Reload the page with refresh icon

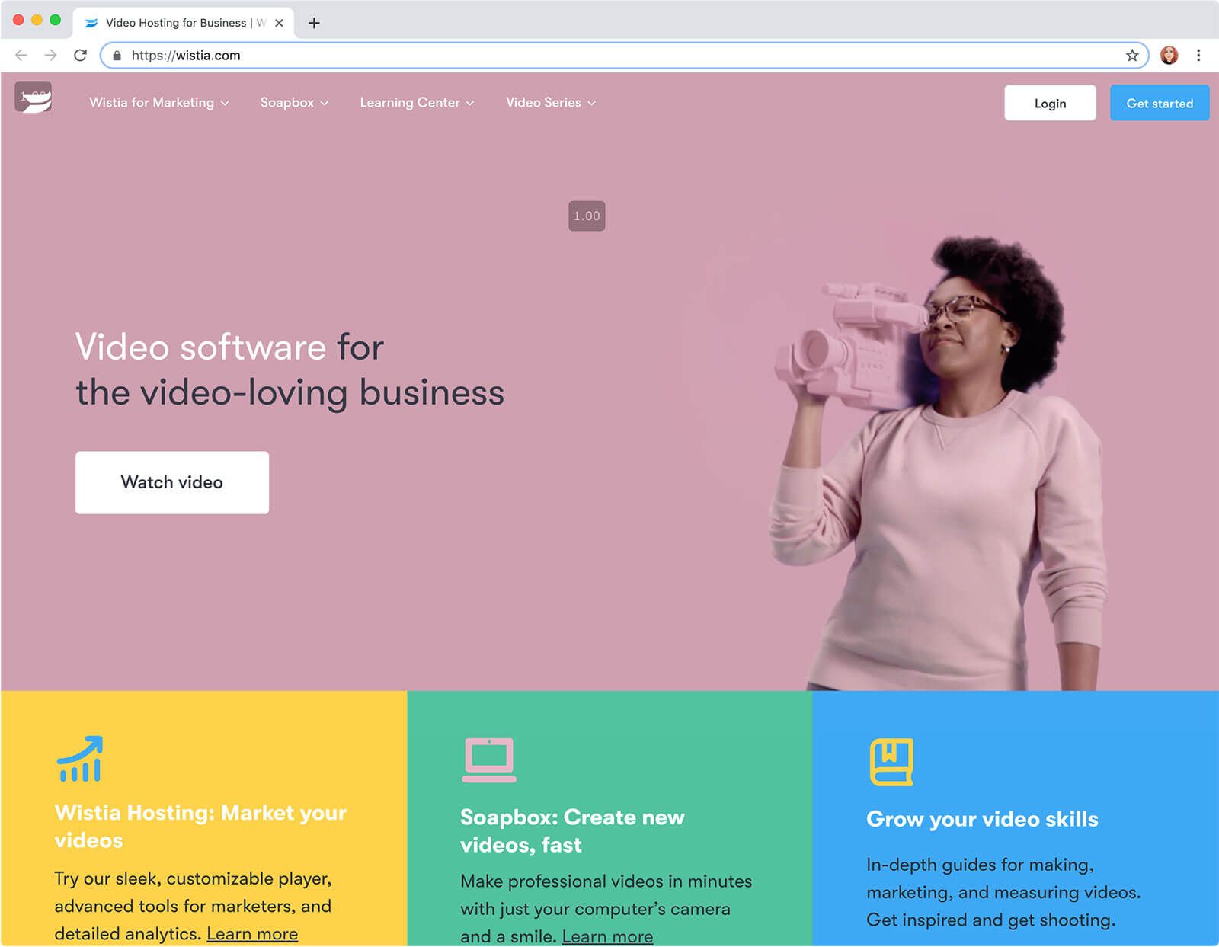point(80,56)
